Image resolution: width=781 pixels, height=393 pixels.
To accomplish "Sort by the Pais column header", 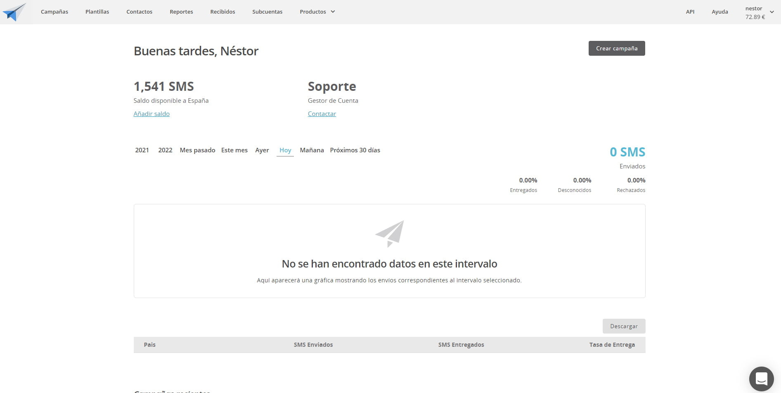I will point(150,344).
